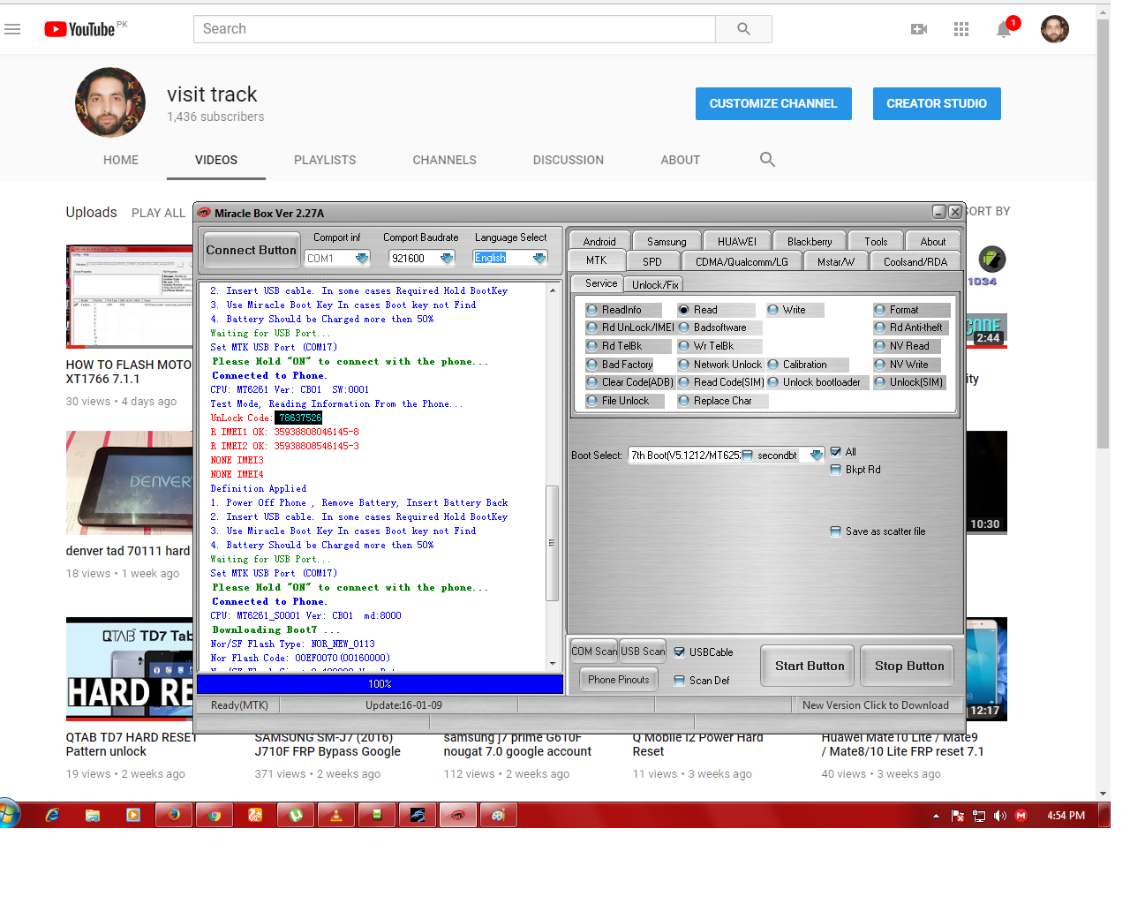Viewport: 1130px width, 904px height.
Task: Open Windows Explorer folder on taskbar
Action: (x=93, y=815)
